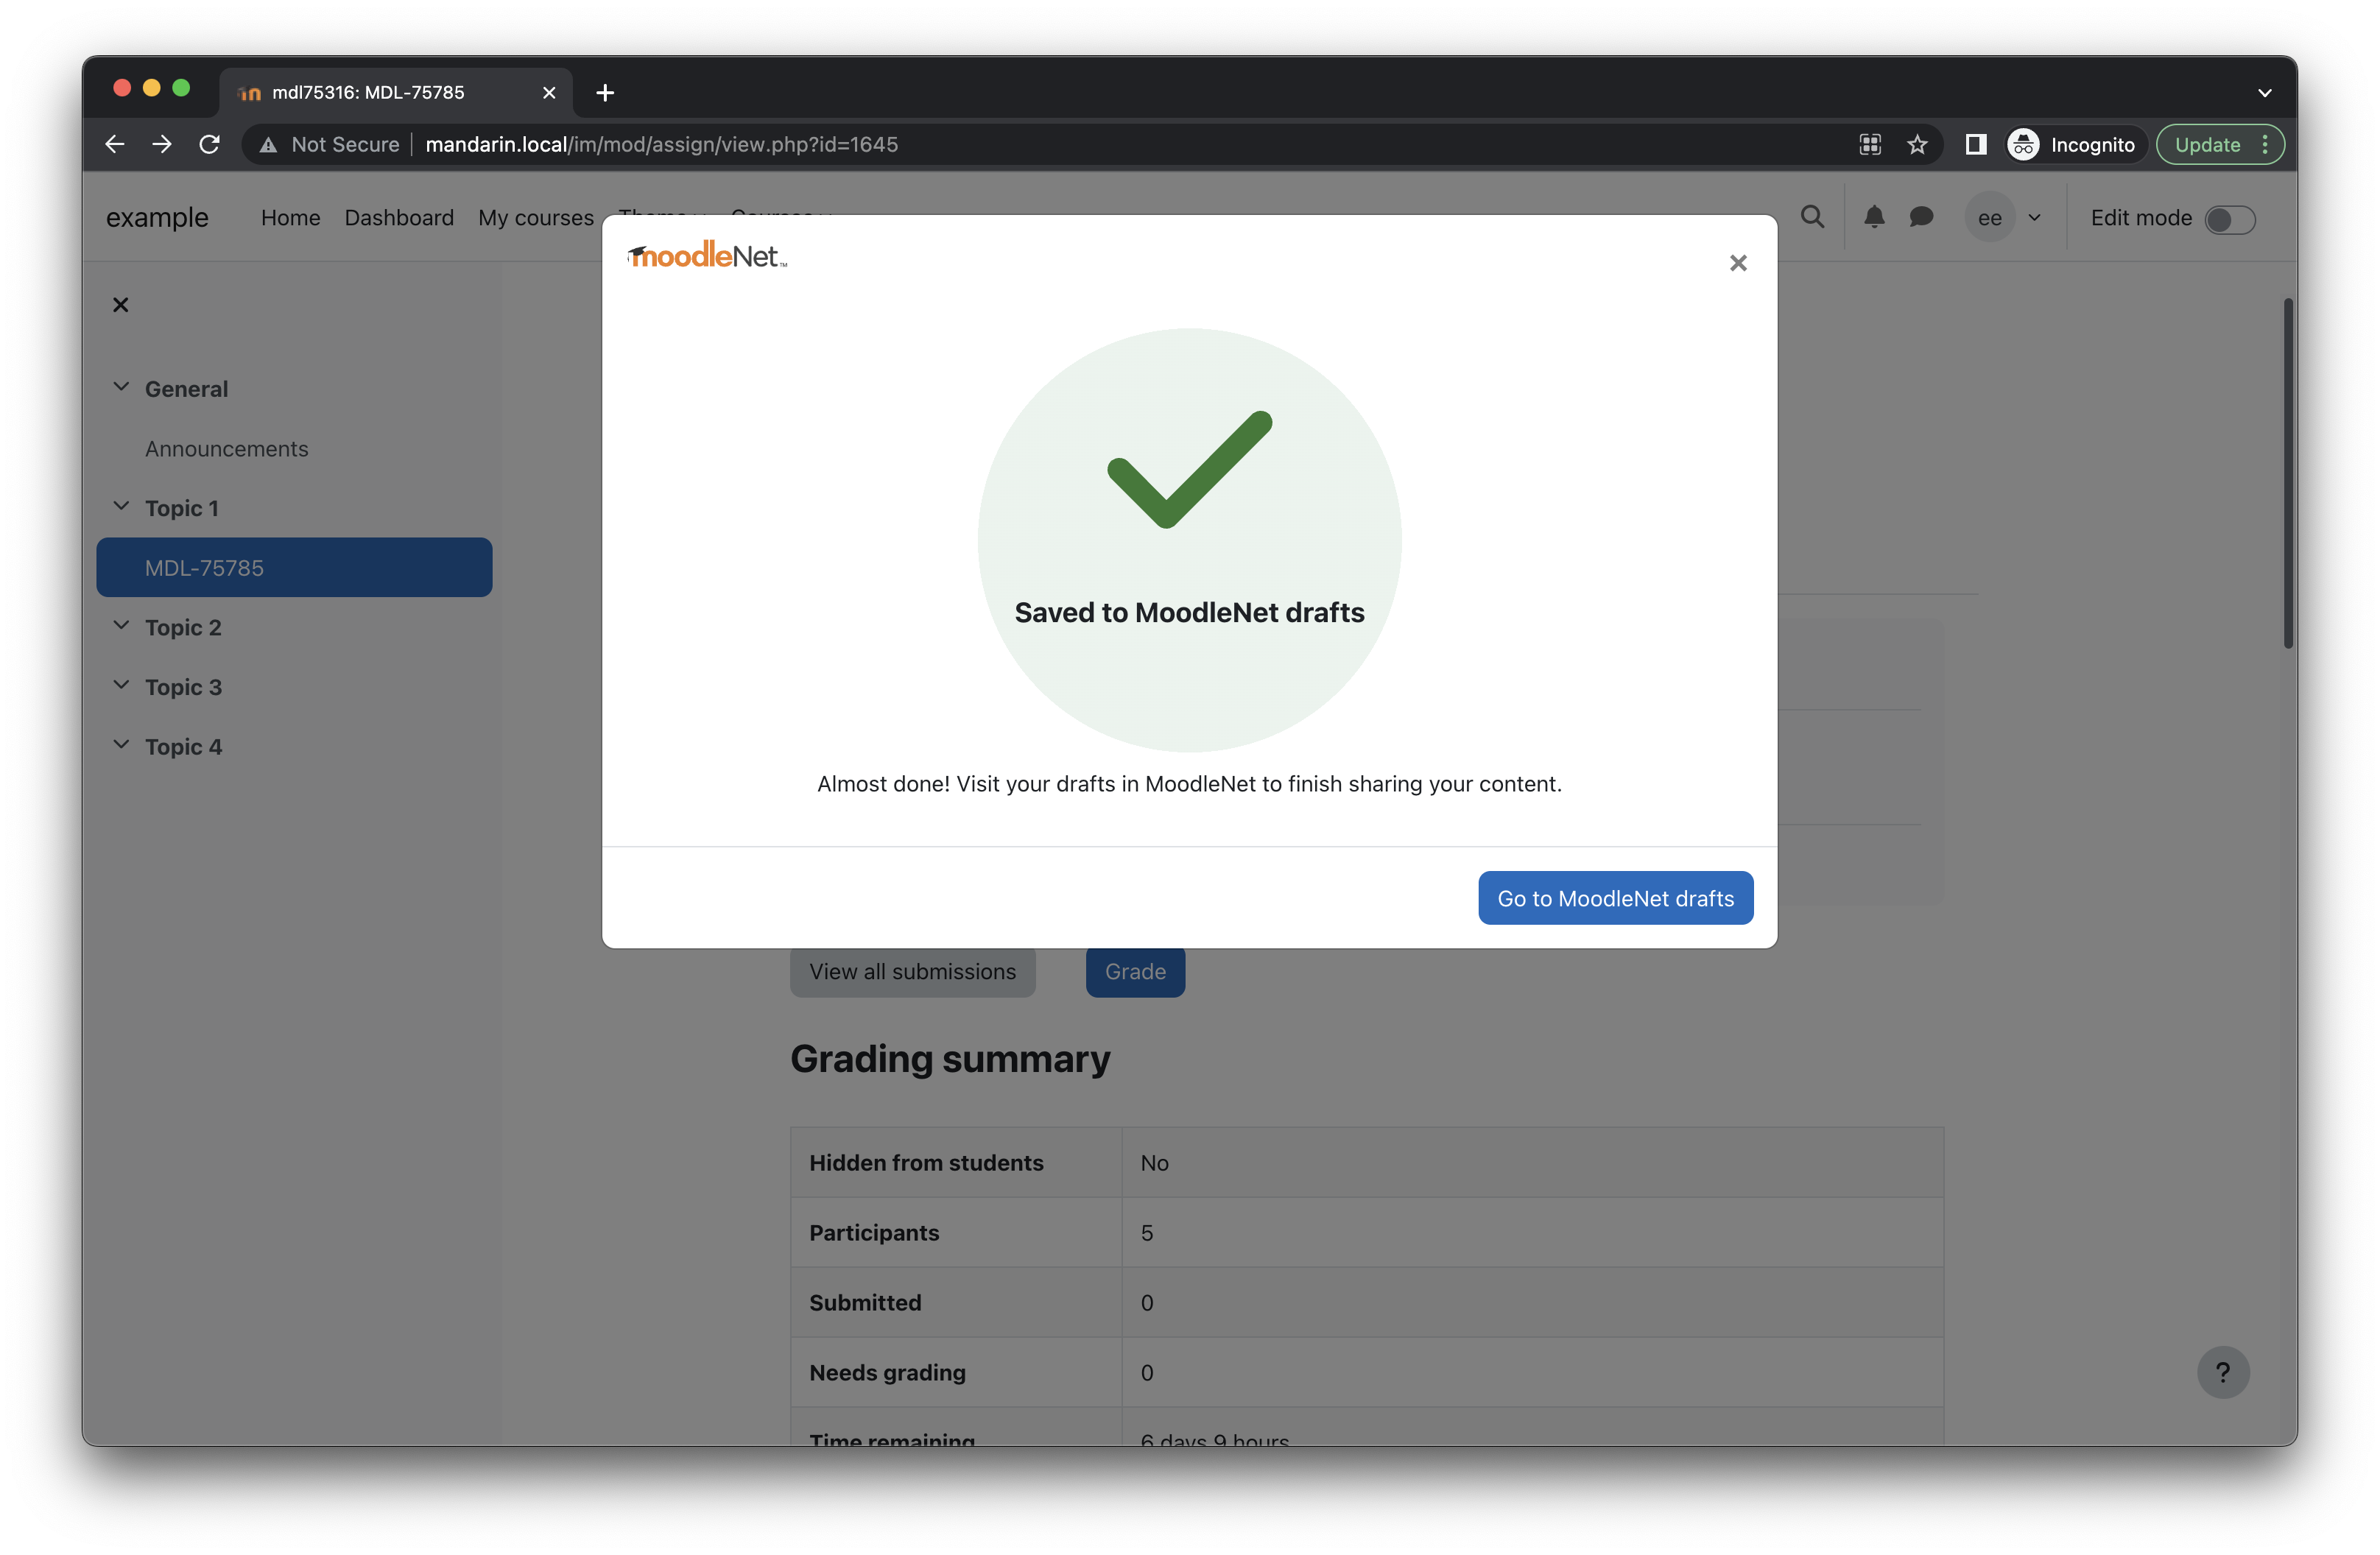The width and height of the screenshot is (2380, 1555).
Task: Toggle the browser side panel icon
Action: coord(1975,145)
